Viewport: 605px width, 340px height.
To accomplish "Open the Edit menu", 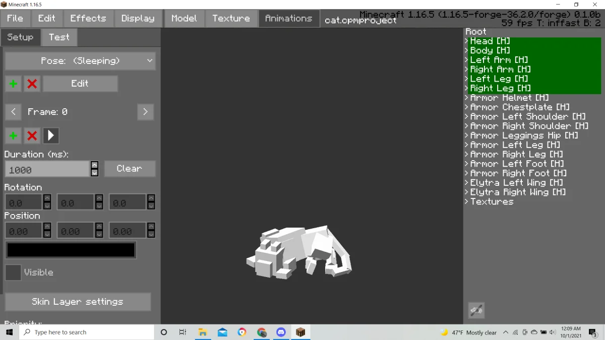I will click(x=47, y=18).
